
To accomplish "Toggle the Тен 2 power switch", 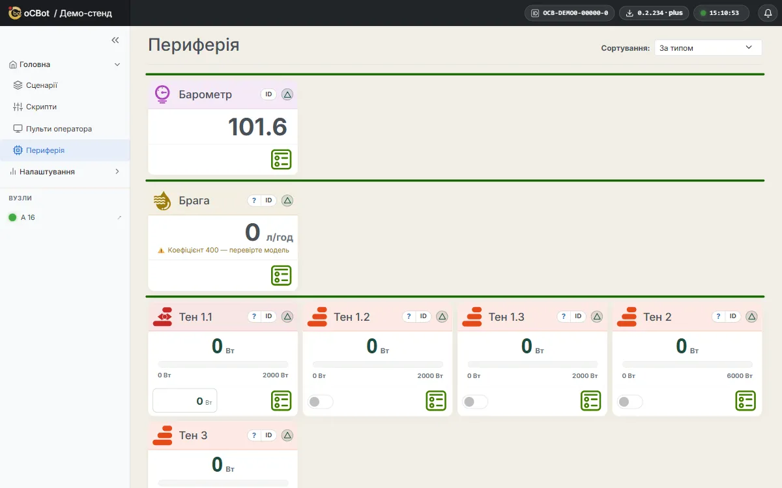I will coord(630,401).
